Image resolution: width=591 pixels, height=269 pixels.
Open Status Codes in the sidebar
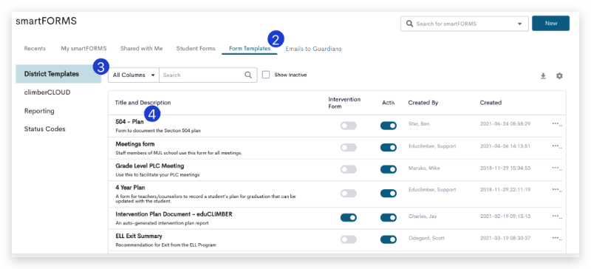[44, 129]
